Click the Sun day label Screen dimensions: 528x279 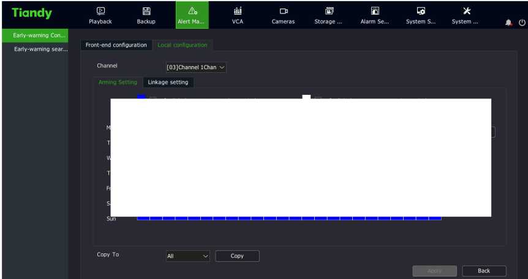(x=111, y=219)
